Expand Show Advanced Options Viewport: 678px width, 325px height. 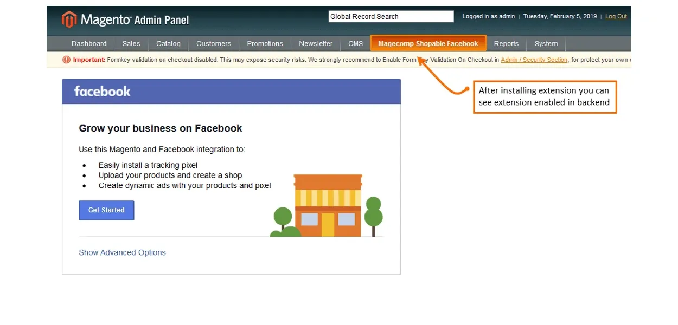tap(122, 252)
